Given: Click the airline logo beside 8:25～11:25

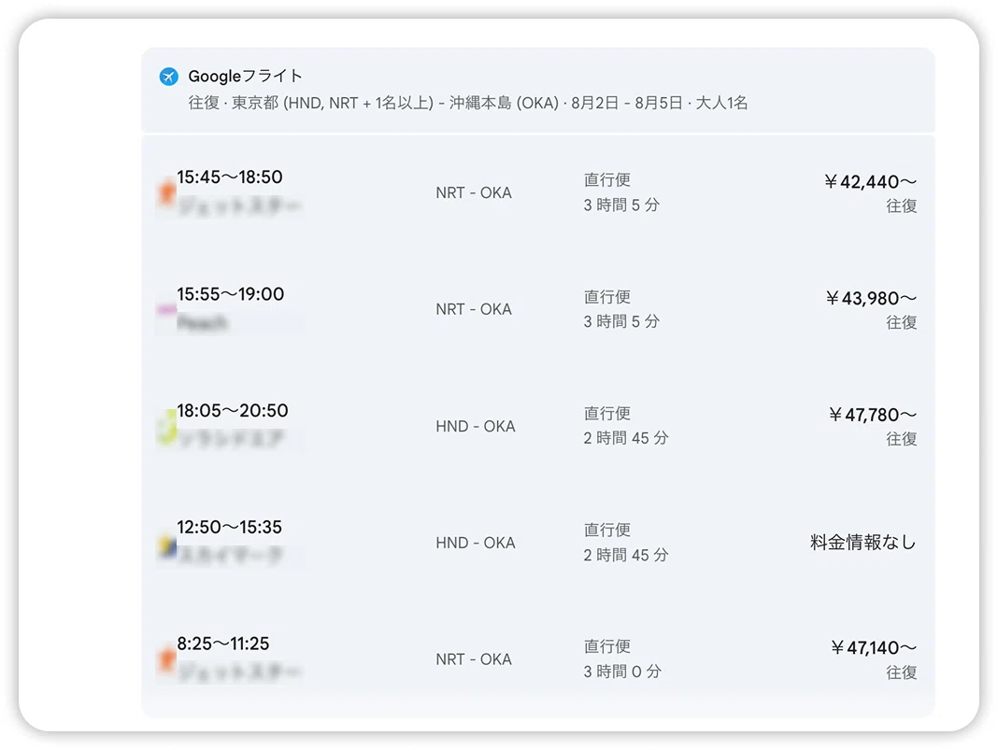Looking at the screenshot, I should tap(166, 659).
